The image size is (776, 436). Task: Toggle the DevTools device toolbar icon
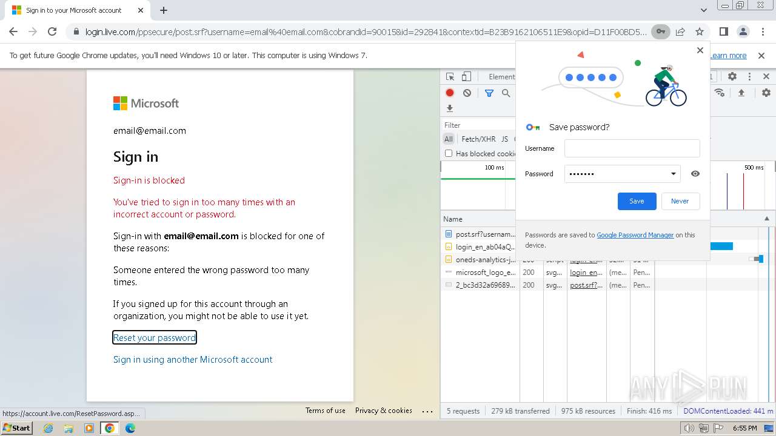click(x=466, y=77)
